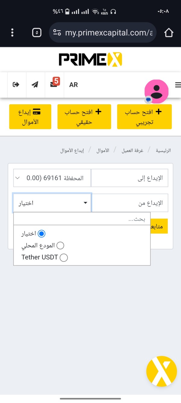Open the Telegram paper plane icon
The image size is (181, 403).
(x=35, y=85)
